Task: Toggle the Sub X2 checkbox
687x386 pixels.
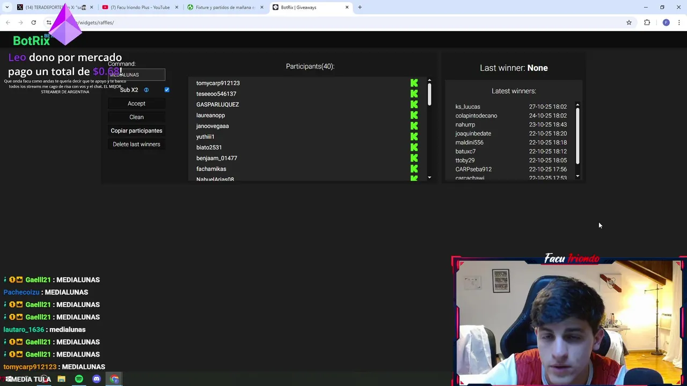Action: pos(167,90)
